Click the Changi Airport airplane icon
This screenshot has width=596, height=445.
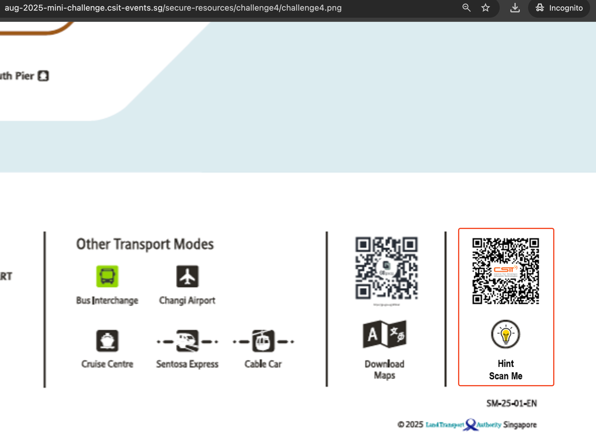[187, 276]
